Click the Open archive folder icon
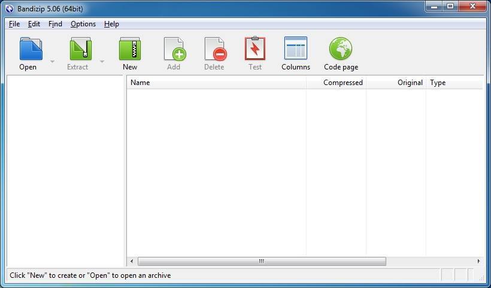 point(31,48)
